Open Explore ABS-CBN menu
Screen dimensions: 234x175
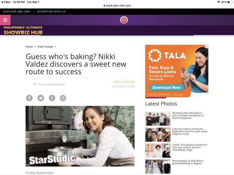[x=16, y=12]
